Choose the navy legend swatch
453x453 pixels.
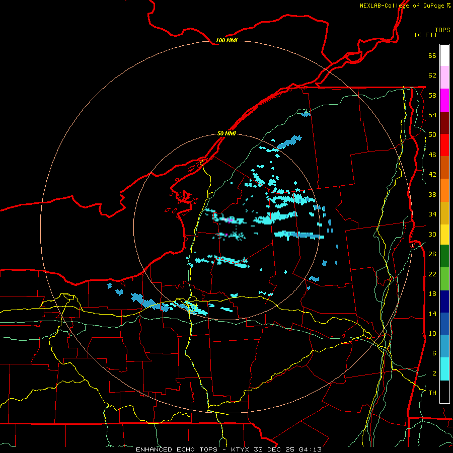point(444,301)
